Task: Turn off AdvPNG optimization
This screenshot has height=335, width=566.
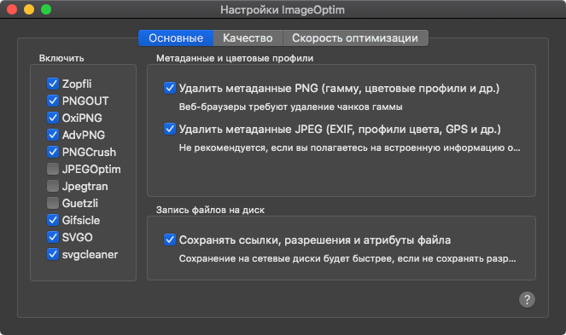Action: [x=53, y=135]
